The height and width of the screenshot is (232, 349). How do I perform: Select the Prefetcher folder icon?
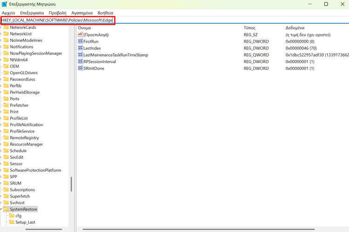(6, 105)
